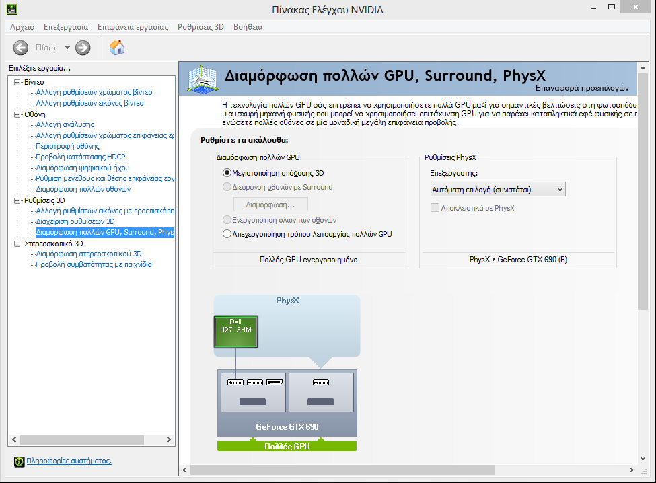Click second DVI port on left GPU
The height and width of the screenshot is (483, 656).
point(255,382)
